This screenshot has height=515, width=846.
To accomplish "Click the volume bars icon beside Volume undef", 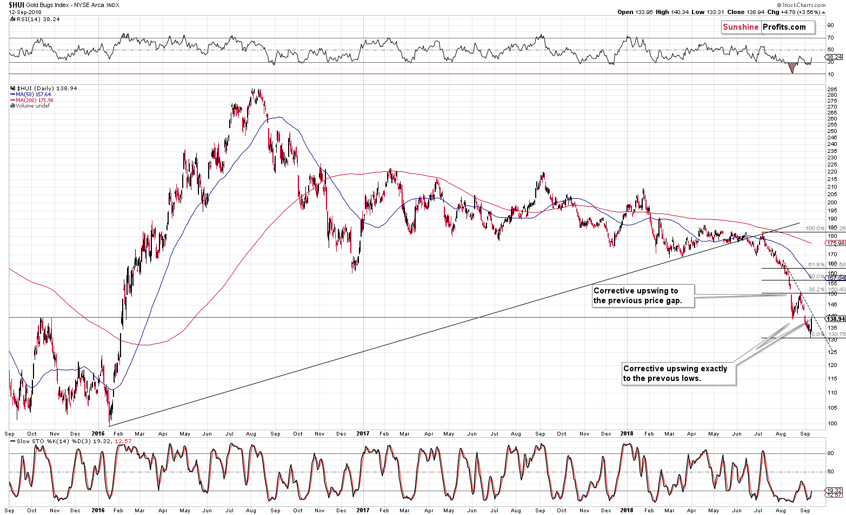I will click(x=13, y=106).
